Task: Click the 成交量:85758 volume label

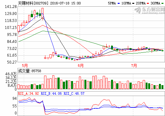Action: 30,71
